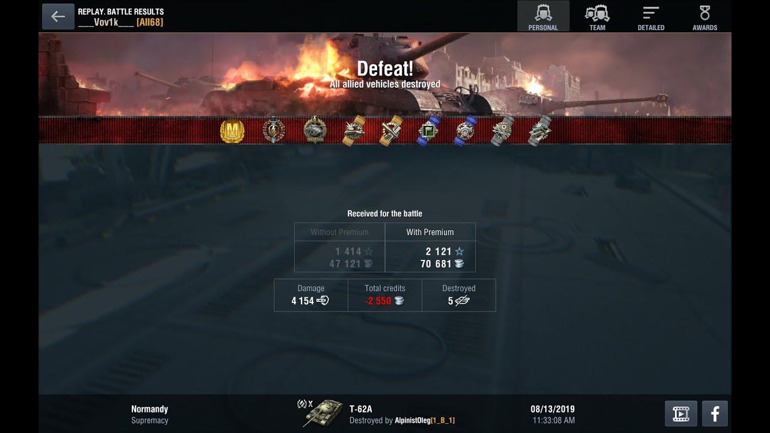Click the tank with laurel wreath medal
The image size is (770, 433).
pos(315,130)
